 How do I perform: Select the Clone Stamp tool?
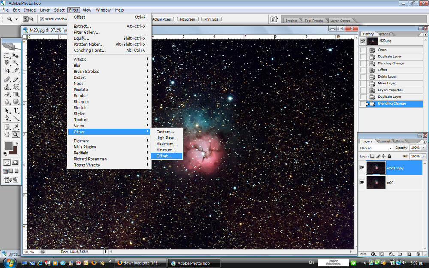(x=7, y=87)
